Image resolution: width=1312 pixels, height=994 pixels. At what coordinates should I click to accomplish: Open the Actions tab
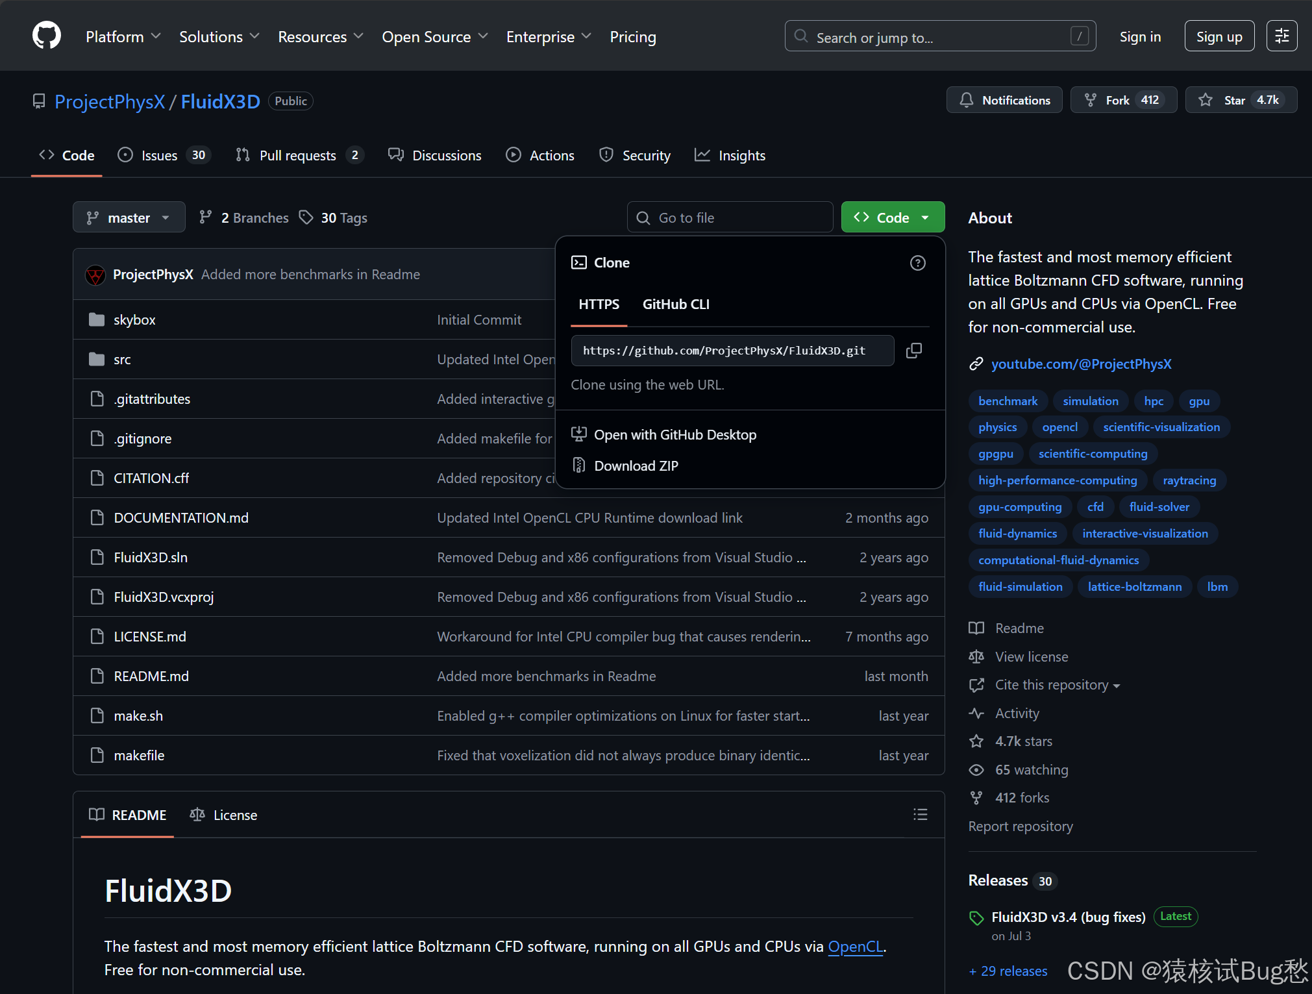pyautogui.click(x=540, y=155)
